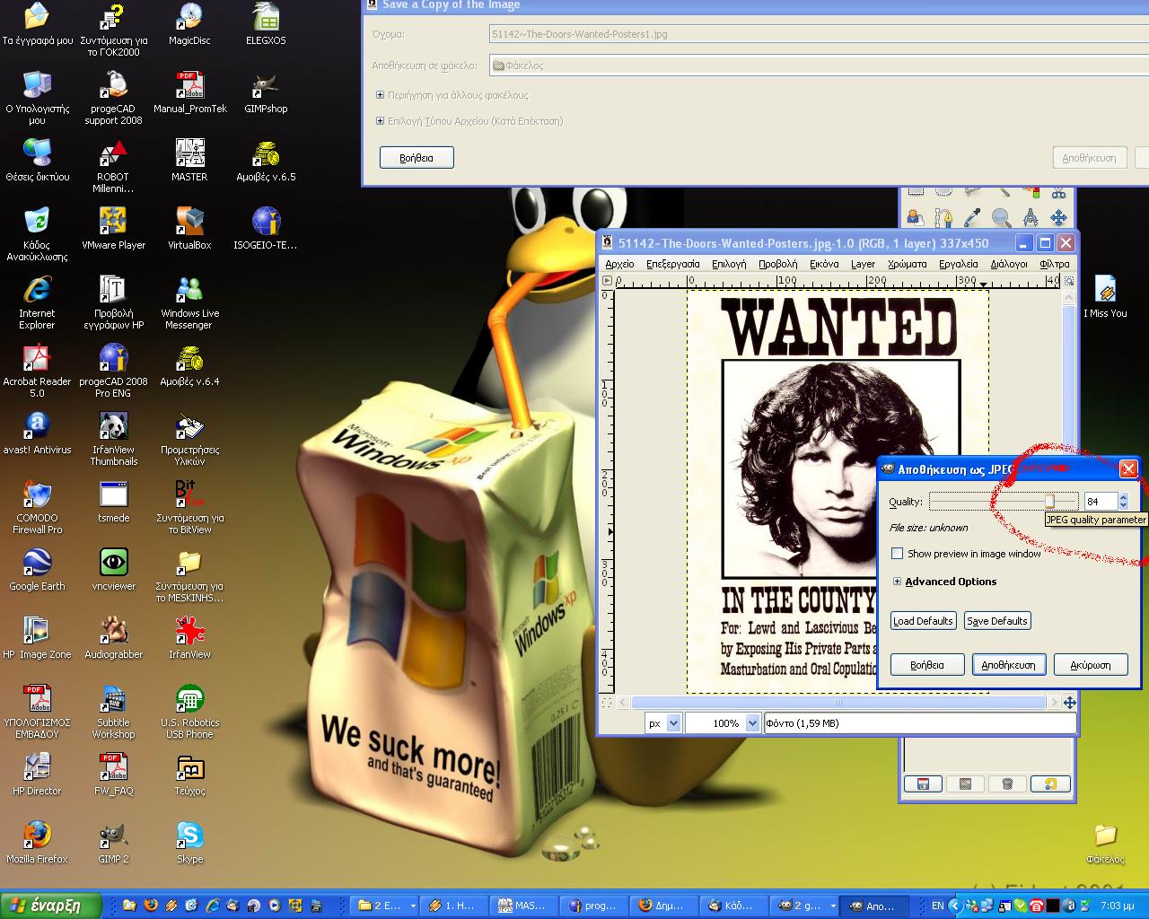1149x919 pixels.
Task: Open the image navigation cross icon
Action: click(x=1069, y=703)
